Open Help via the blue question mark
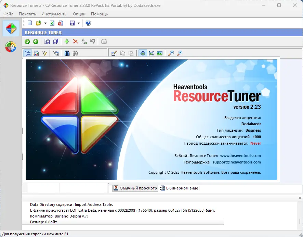This screenshot has width=303, height=237. point(88,23)
